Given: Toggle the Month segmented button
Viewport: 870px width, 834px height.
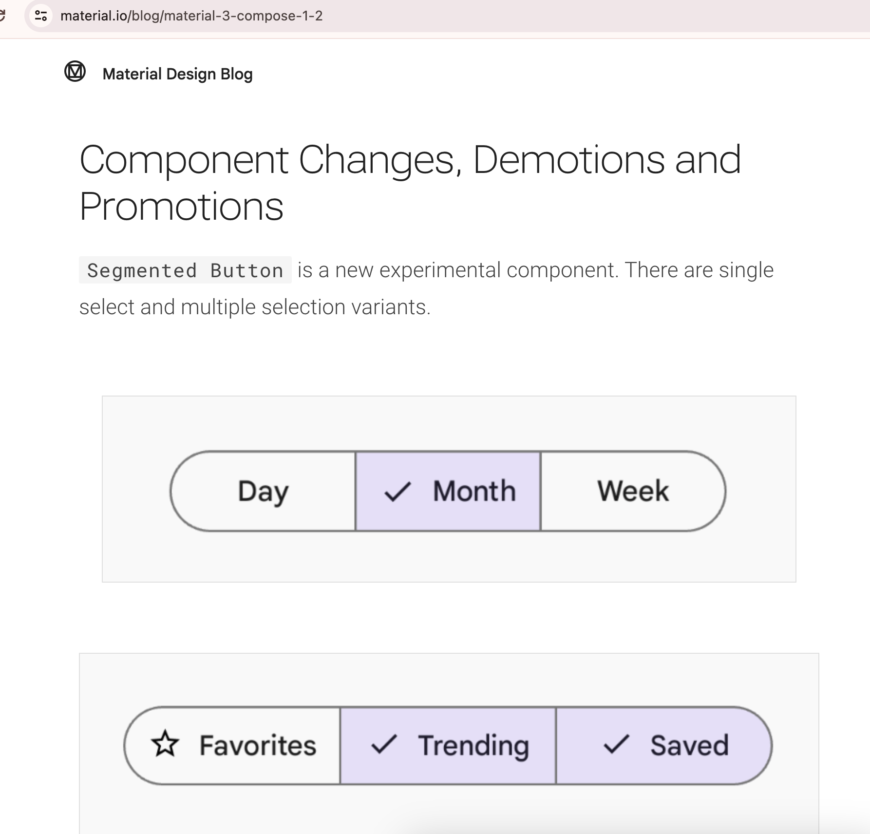Looking at the screenshot, I should point(448,491).
